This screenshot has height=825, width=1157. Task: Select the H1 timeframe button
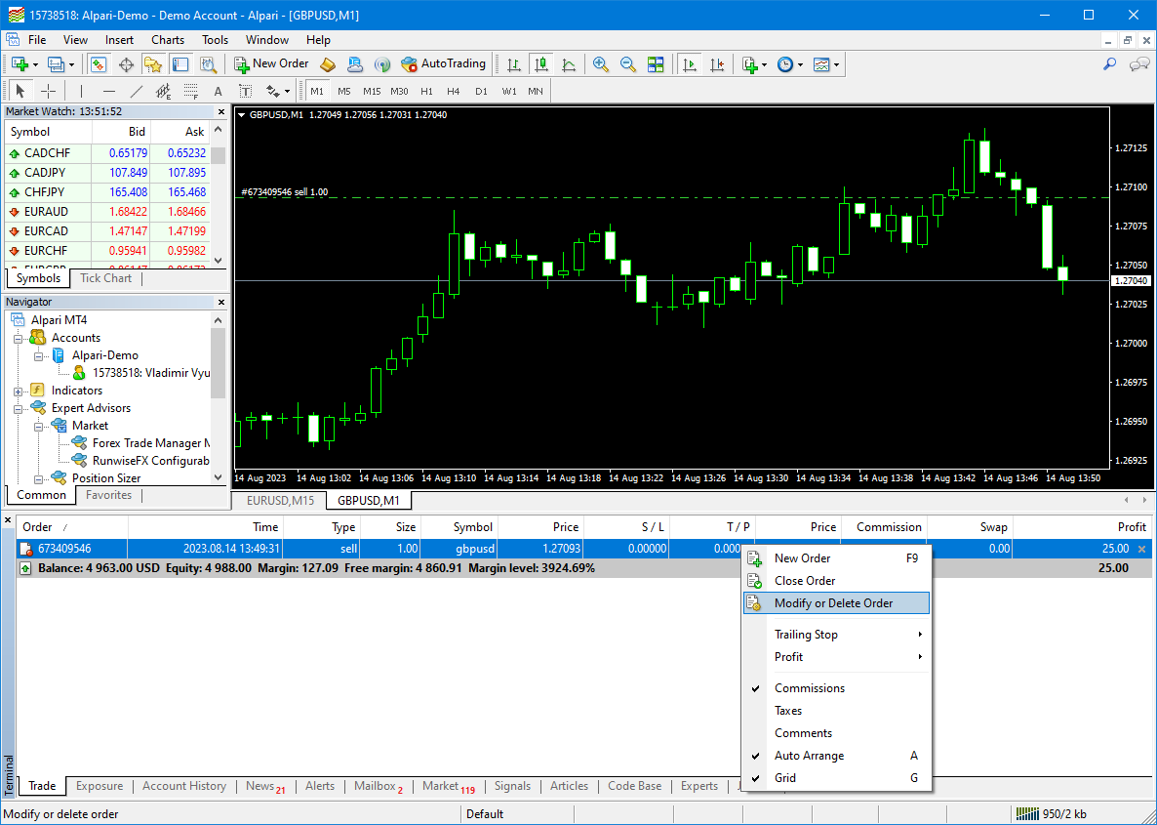point(426,92)
